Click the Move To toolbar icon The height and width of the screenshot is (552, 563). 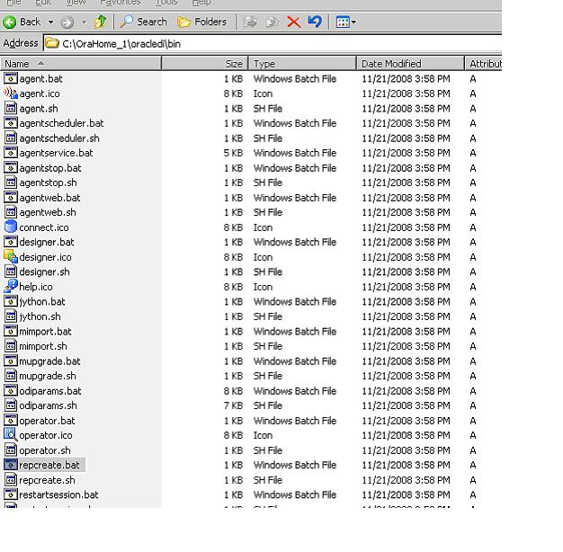click(x=250, y=22)
